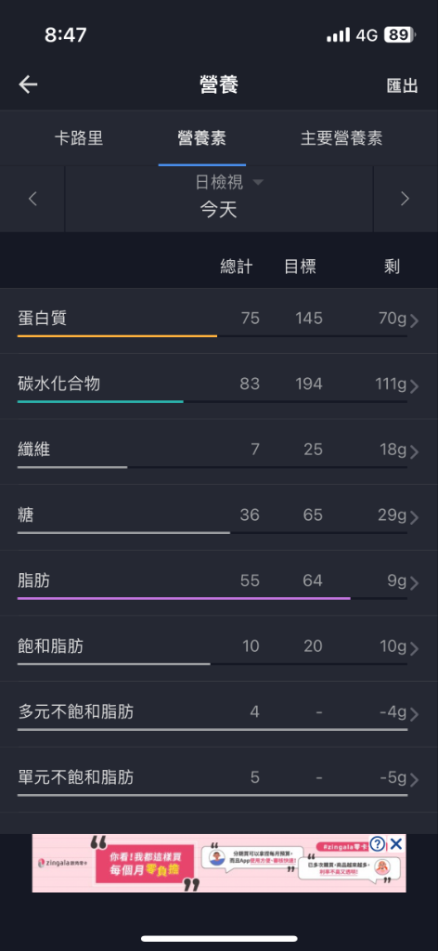This screenshot has height=951, width=438.
Task: Tap the back arrow icon
Action: (28, 85)
